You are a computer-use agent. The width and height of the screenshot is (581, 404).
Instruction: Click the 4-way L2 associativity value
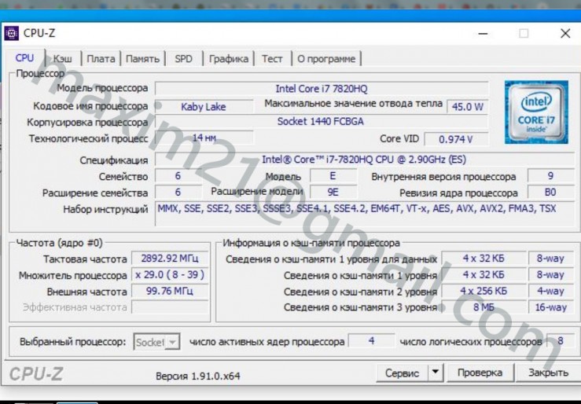[551, 291]
